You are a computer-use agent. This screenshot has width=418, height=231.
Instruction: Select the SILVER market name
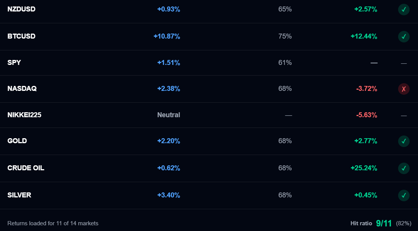click(x=19, y=195)
